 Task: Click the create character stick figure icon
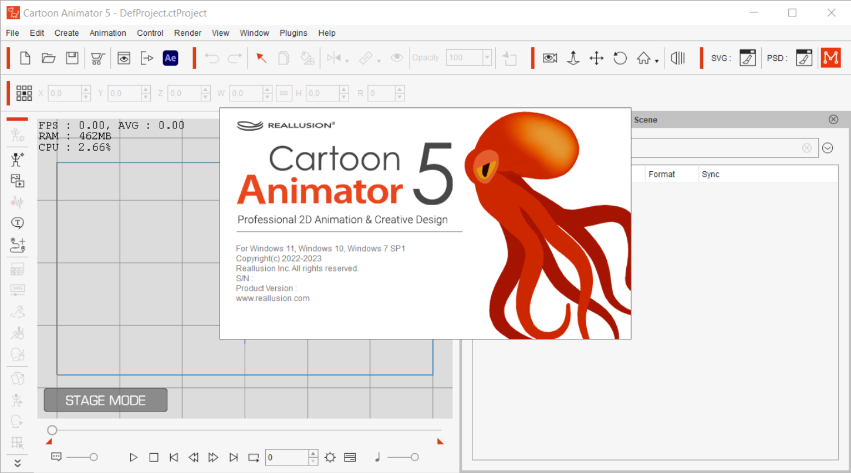coord(18,159)
